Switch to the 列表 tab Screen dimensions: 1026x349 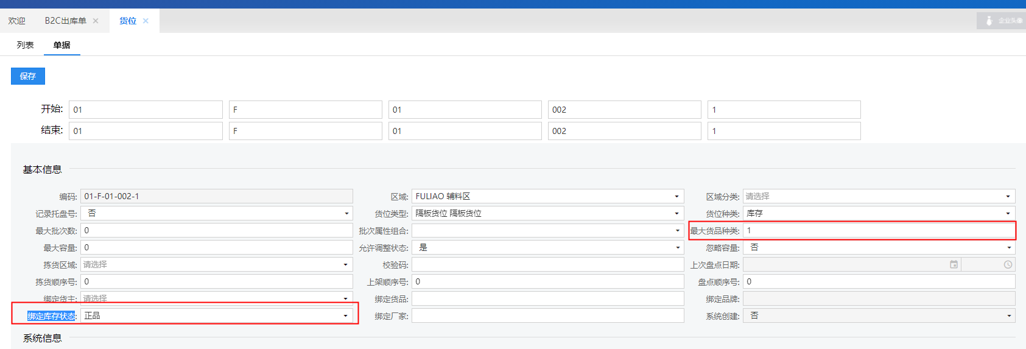25,45
